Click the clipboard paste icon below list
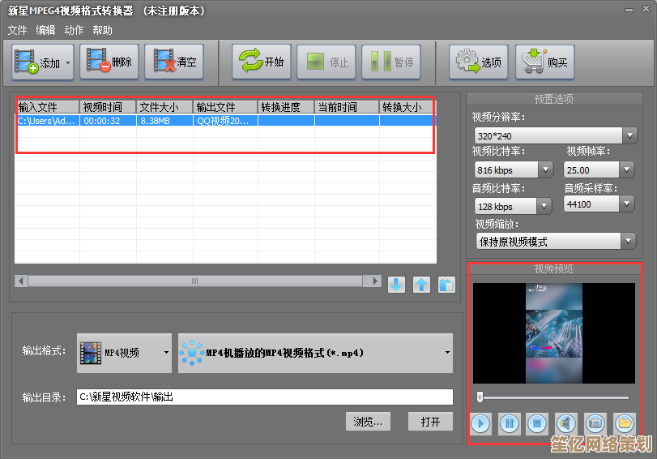 (x=446, y=285)
